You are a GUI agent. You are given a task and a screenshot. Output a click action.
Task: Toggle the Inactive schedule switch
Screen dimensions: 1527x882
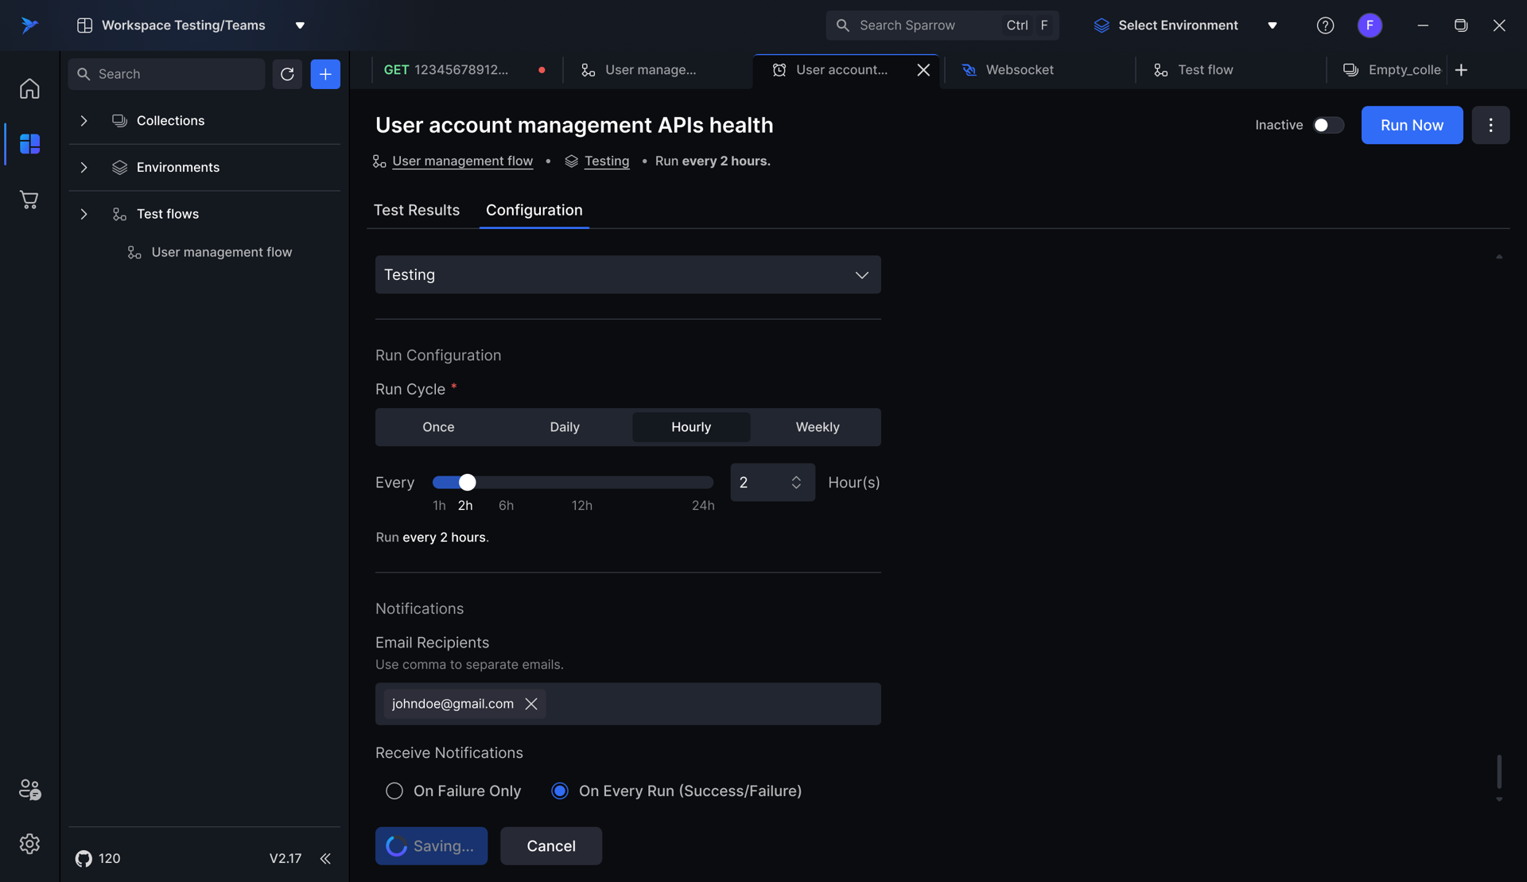pyautogui.click(x=1327, y=125)
